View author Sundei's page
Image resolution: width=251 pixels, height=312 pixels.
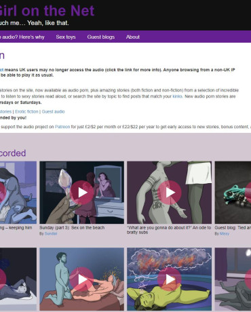(51, 233)
